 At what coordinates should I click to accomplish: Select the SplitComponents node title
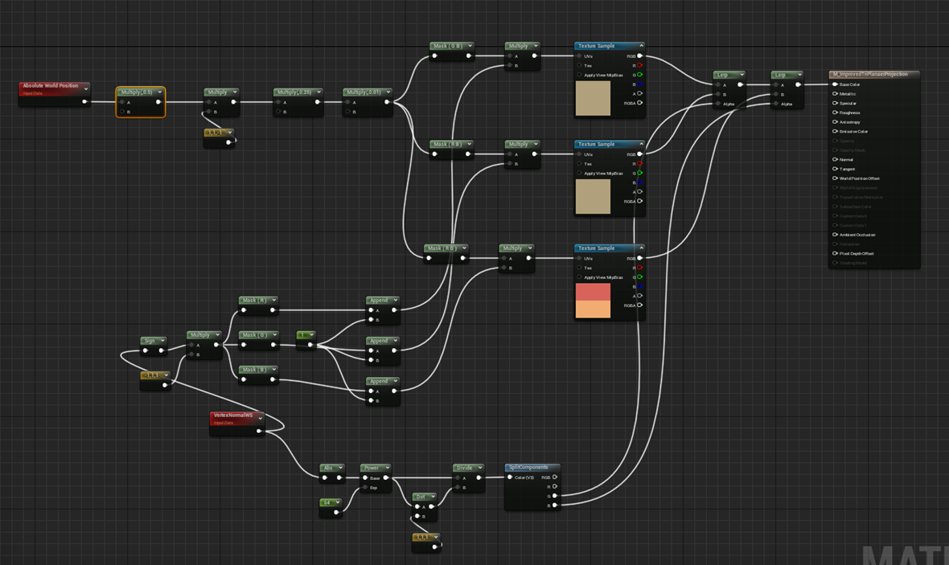tap(528, 467)
